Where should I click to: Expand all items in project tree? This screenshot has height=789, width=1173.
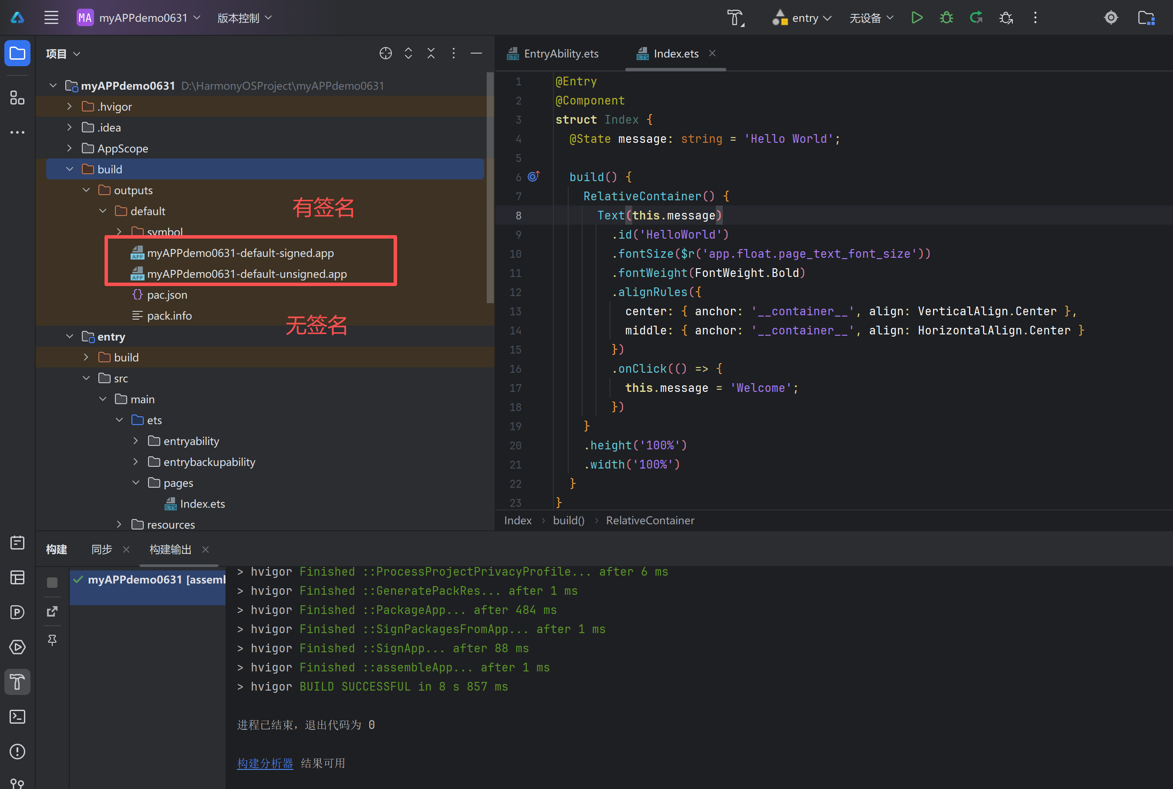point(408,53)
